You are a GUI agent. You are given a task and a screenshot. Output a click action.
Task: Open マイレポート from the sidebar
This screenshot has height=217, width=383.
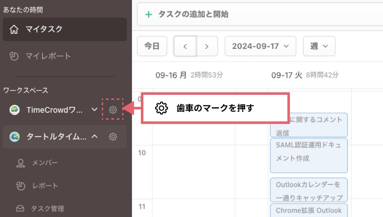pyautogui.click(x=48, y=56)
